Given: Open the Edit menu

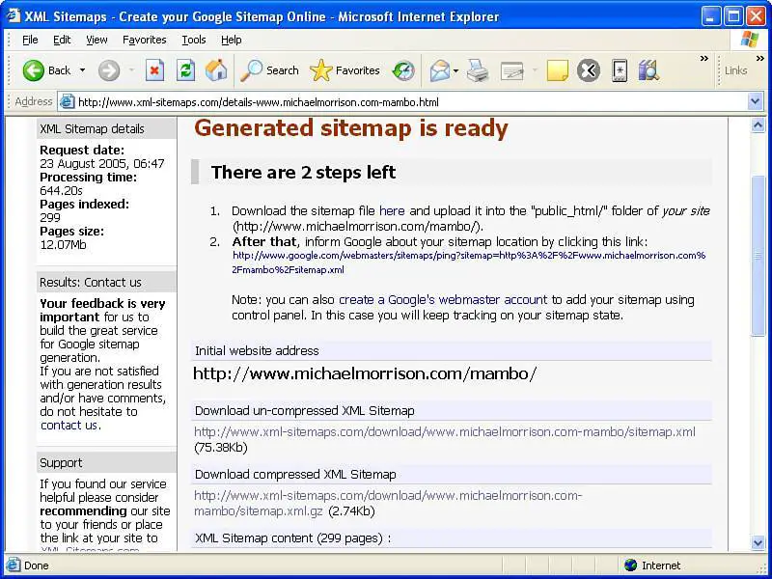Looking at the screenshot, I should (x=62, y=40).
